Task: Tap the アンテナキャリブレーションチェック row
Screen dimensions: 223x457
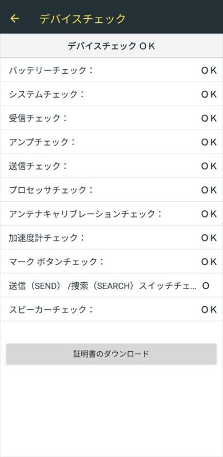Action: pos(111,214)
